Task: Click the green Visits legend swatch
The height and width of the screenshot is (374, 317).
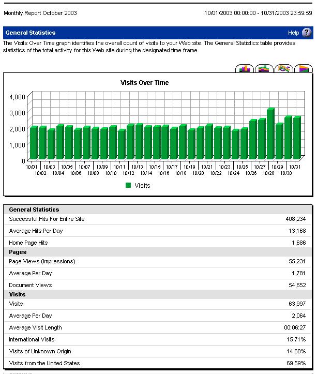Action: 128,185
